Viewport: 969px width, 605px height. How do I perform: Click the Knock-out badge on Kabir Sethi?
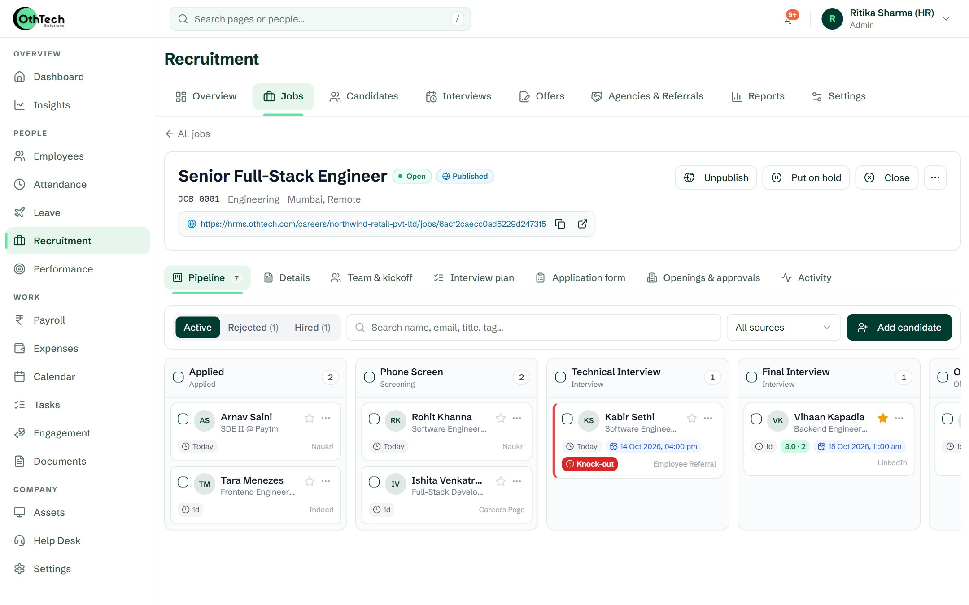point(590,464)
